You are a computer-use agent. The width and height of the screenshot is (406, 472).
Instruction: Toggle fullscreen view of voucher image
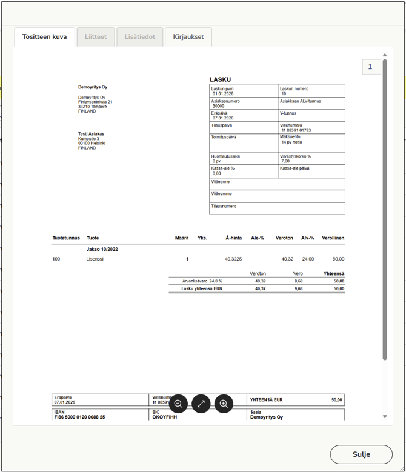pyautogui.click(x=201, y=404)
